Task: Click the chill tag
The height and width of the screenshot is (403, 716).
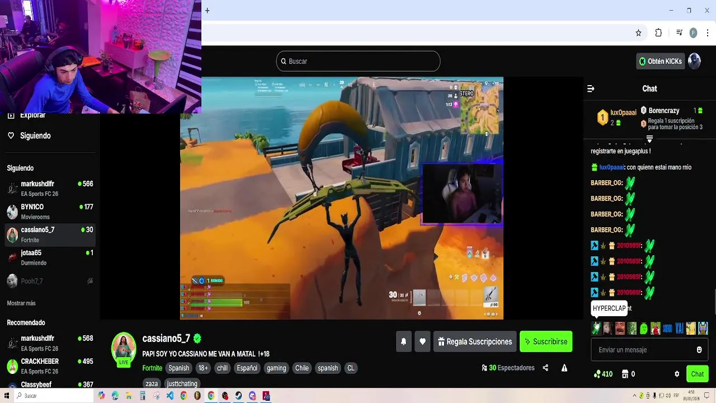Action: click(223, 368)
